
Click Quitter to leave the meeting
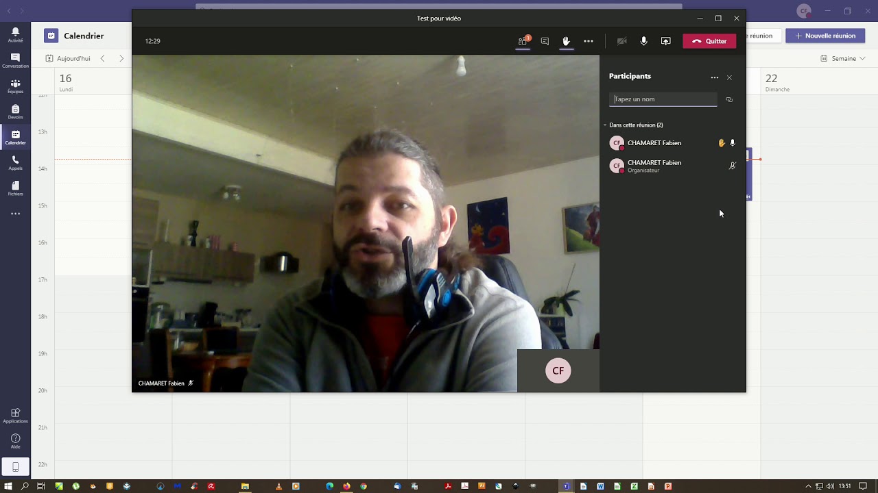pos(709,41)
